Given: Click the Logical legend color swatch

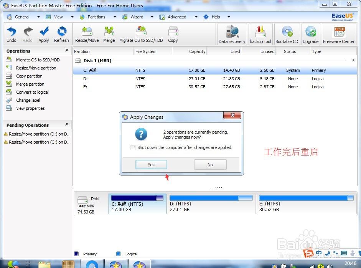Looking at the screenshot, I should pos(119,254).
